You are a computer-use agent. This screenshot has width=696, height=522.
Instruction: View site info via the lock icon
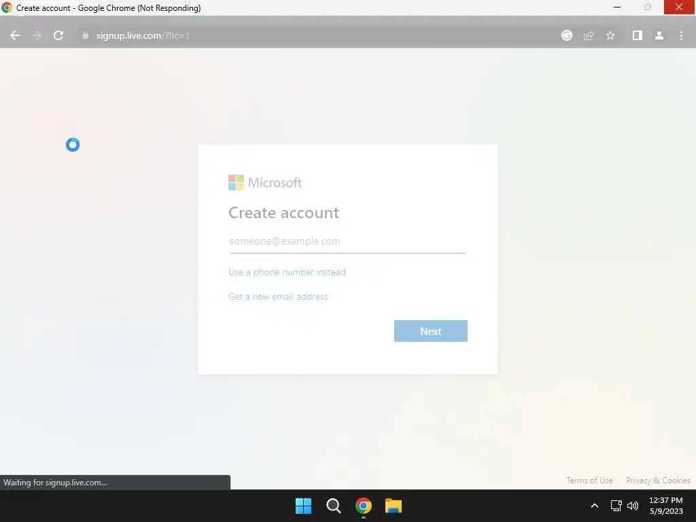click(85, 35)
